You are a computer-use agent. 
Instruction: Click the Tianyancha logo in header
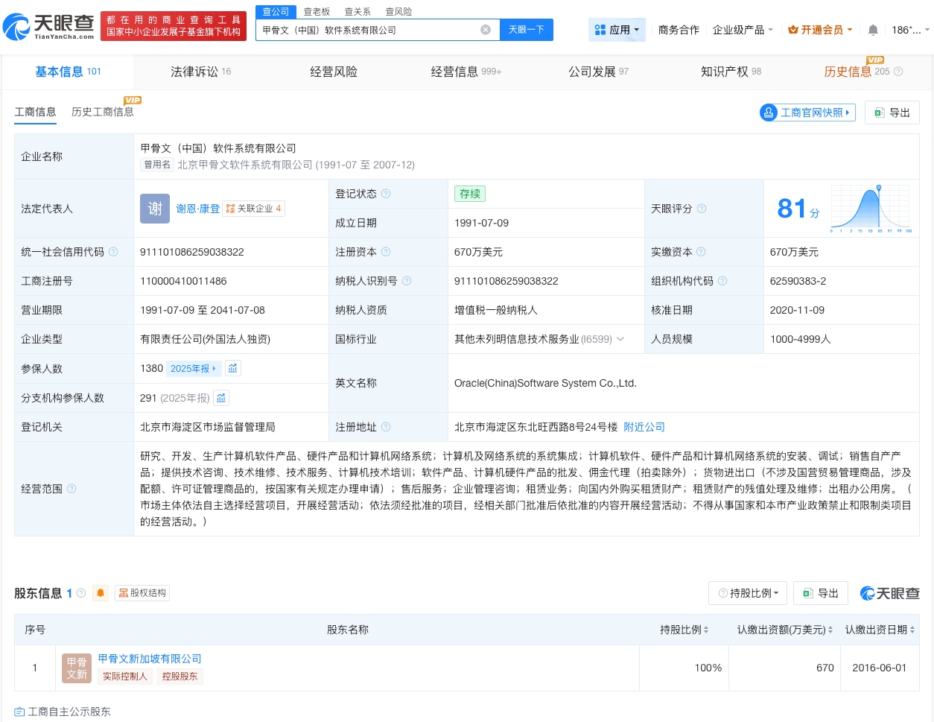[49, 27]
